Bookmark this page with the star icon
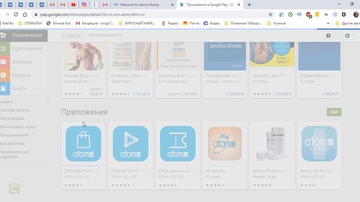The width and height of the screenshot is (360, 202). [271, 15]
